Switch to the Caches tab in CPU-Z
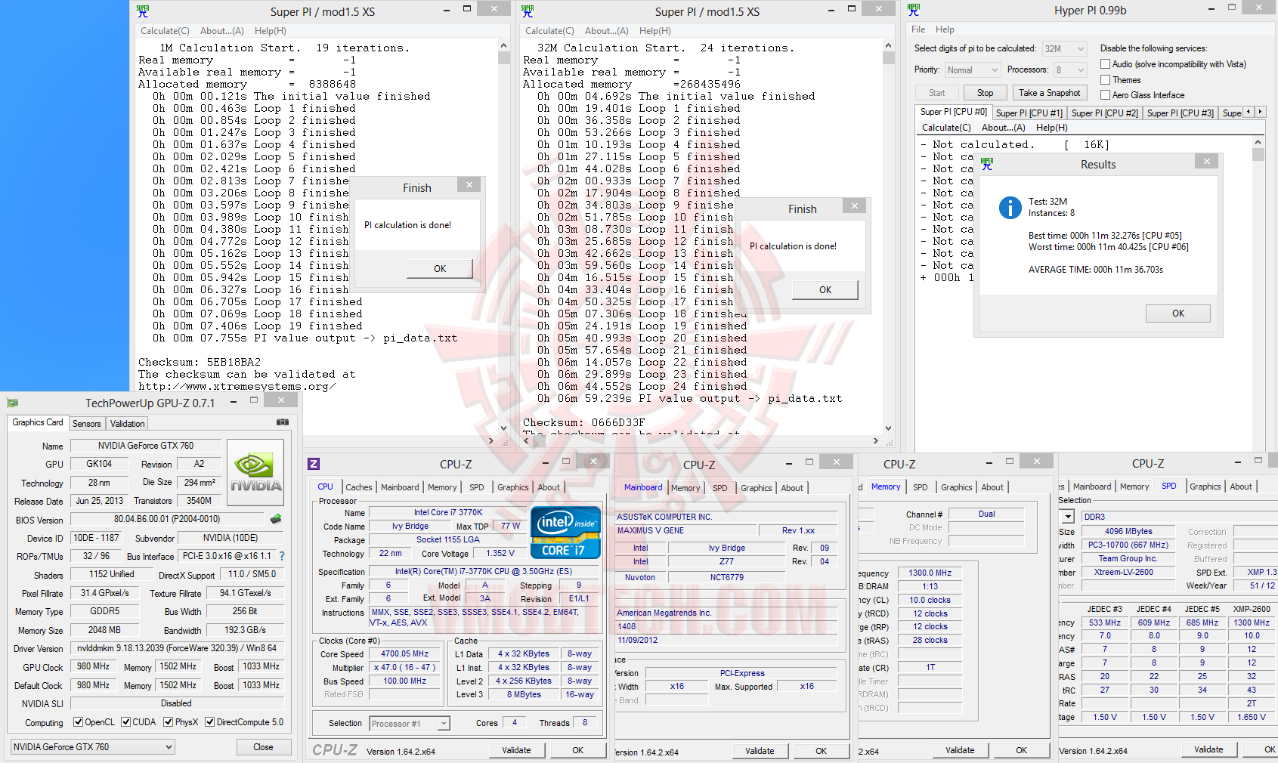The width and height of the screenshot is (1278, 763). 359,487
